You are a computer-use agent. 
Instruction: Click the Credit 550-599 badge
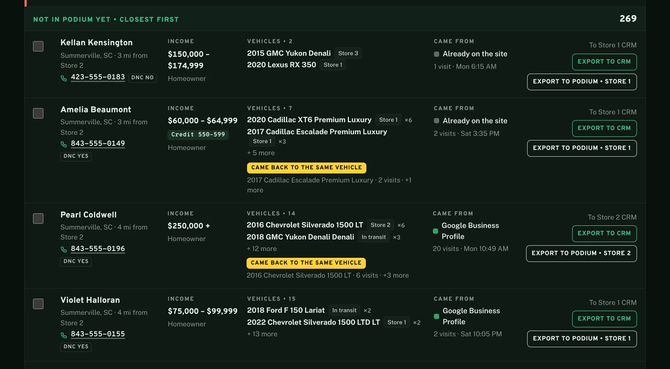198,135
